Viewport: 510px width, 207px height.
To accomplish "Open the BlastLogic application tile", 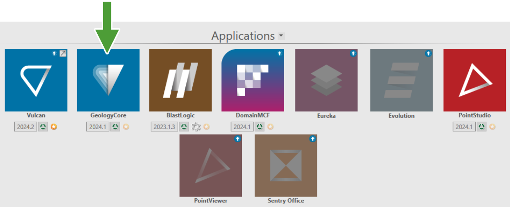I will point(180,80).
